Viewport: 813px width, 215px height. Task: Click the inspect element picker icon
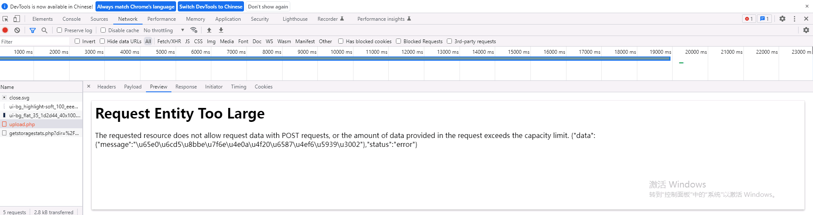pyautogui.click(x=6, y=19)
